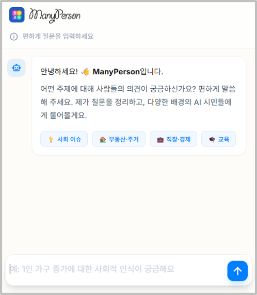
Task: Send the message with the blue arrow button
Action: [237, 271]
